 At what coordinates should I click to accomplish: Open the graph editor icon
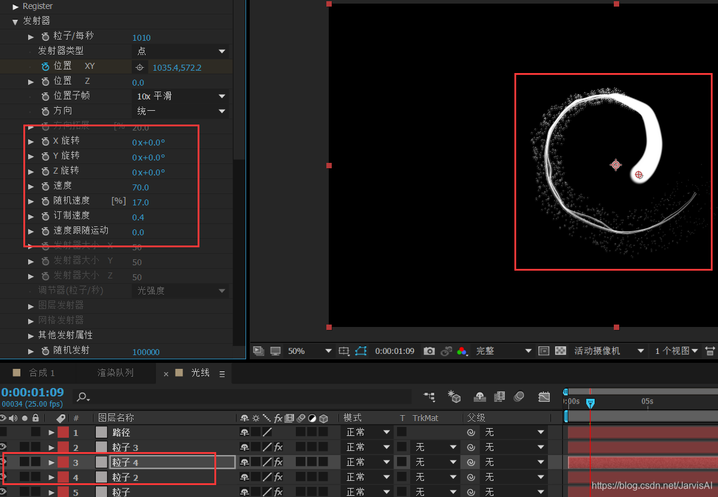click(544, 396)
